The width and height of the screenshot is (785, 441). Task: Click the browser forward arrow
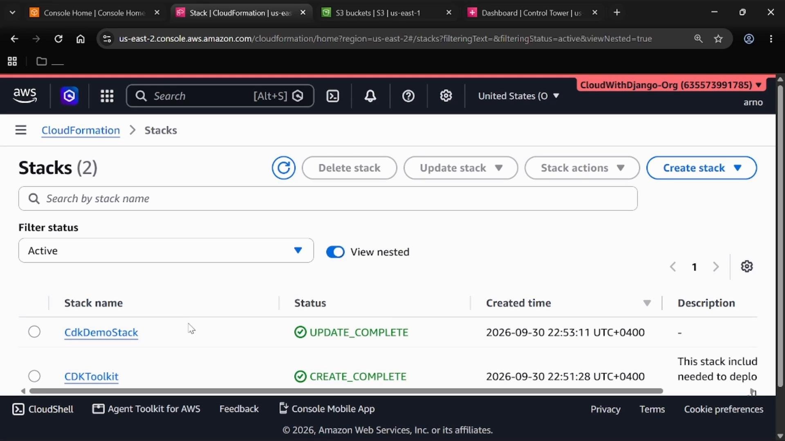(x=36, y=39)
